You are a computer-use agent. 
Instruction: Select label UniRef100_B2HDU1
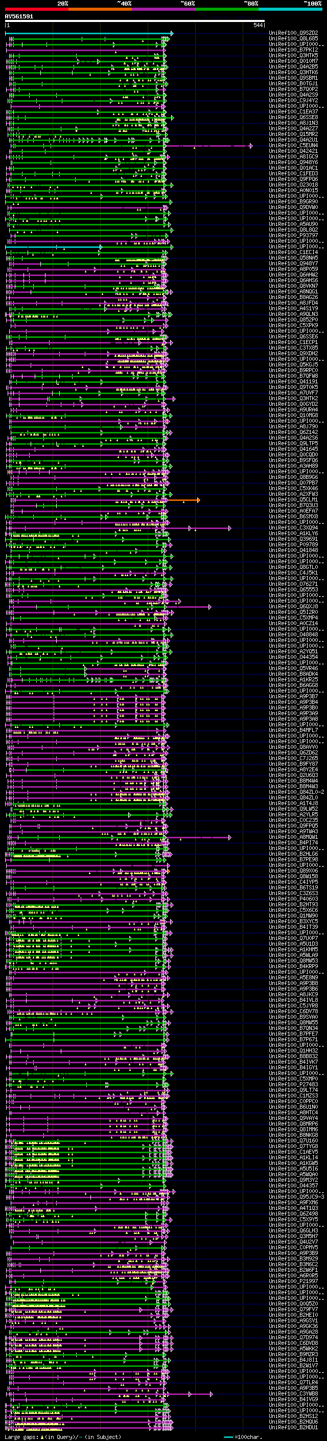293,1427
